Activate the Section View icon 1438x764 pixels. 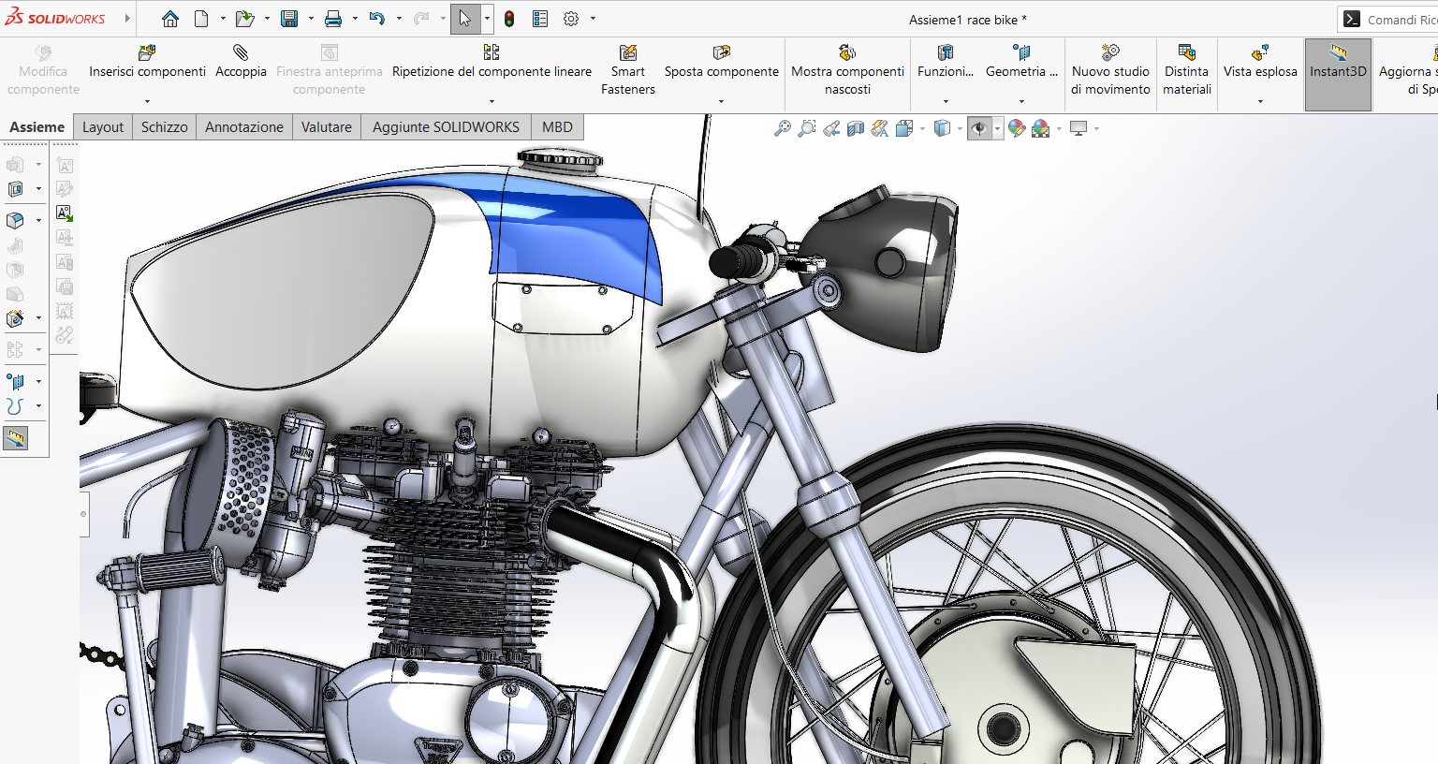point(856,128)
